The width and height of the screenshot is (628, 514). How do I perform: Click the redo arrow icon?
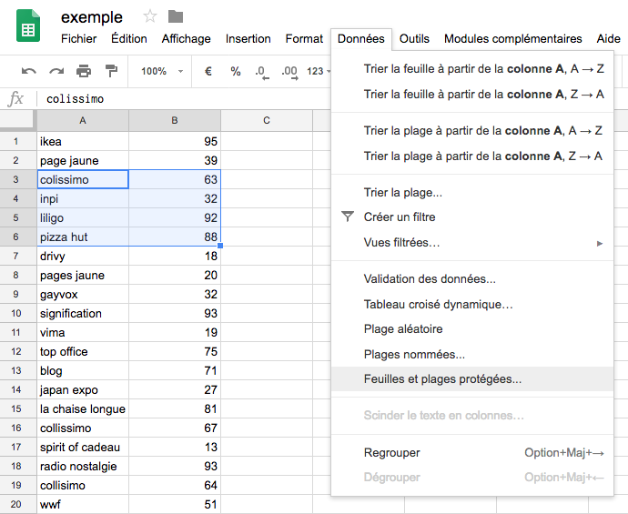click(x=56, y=71)
